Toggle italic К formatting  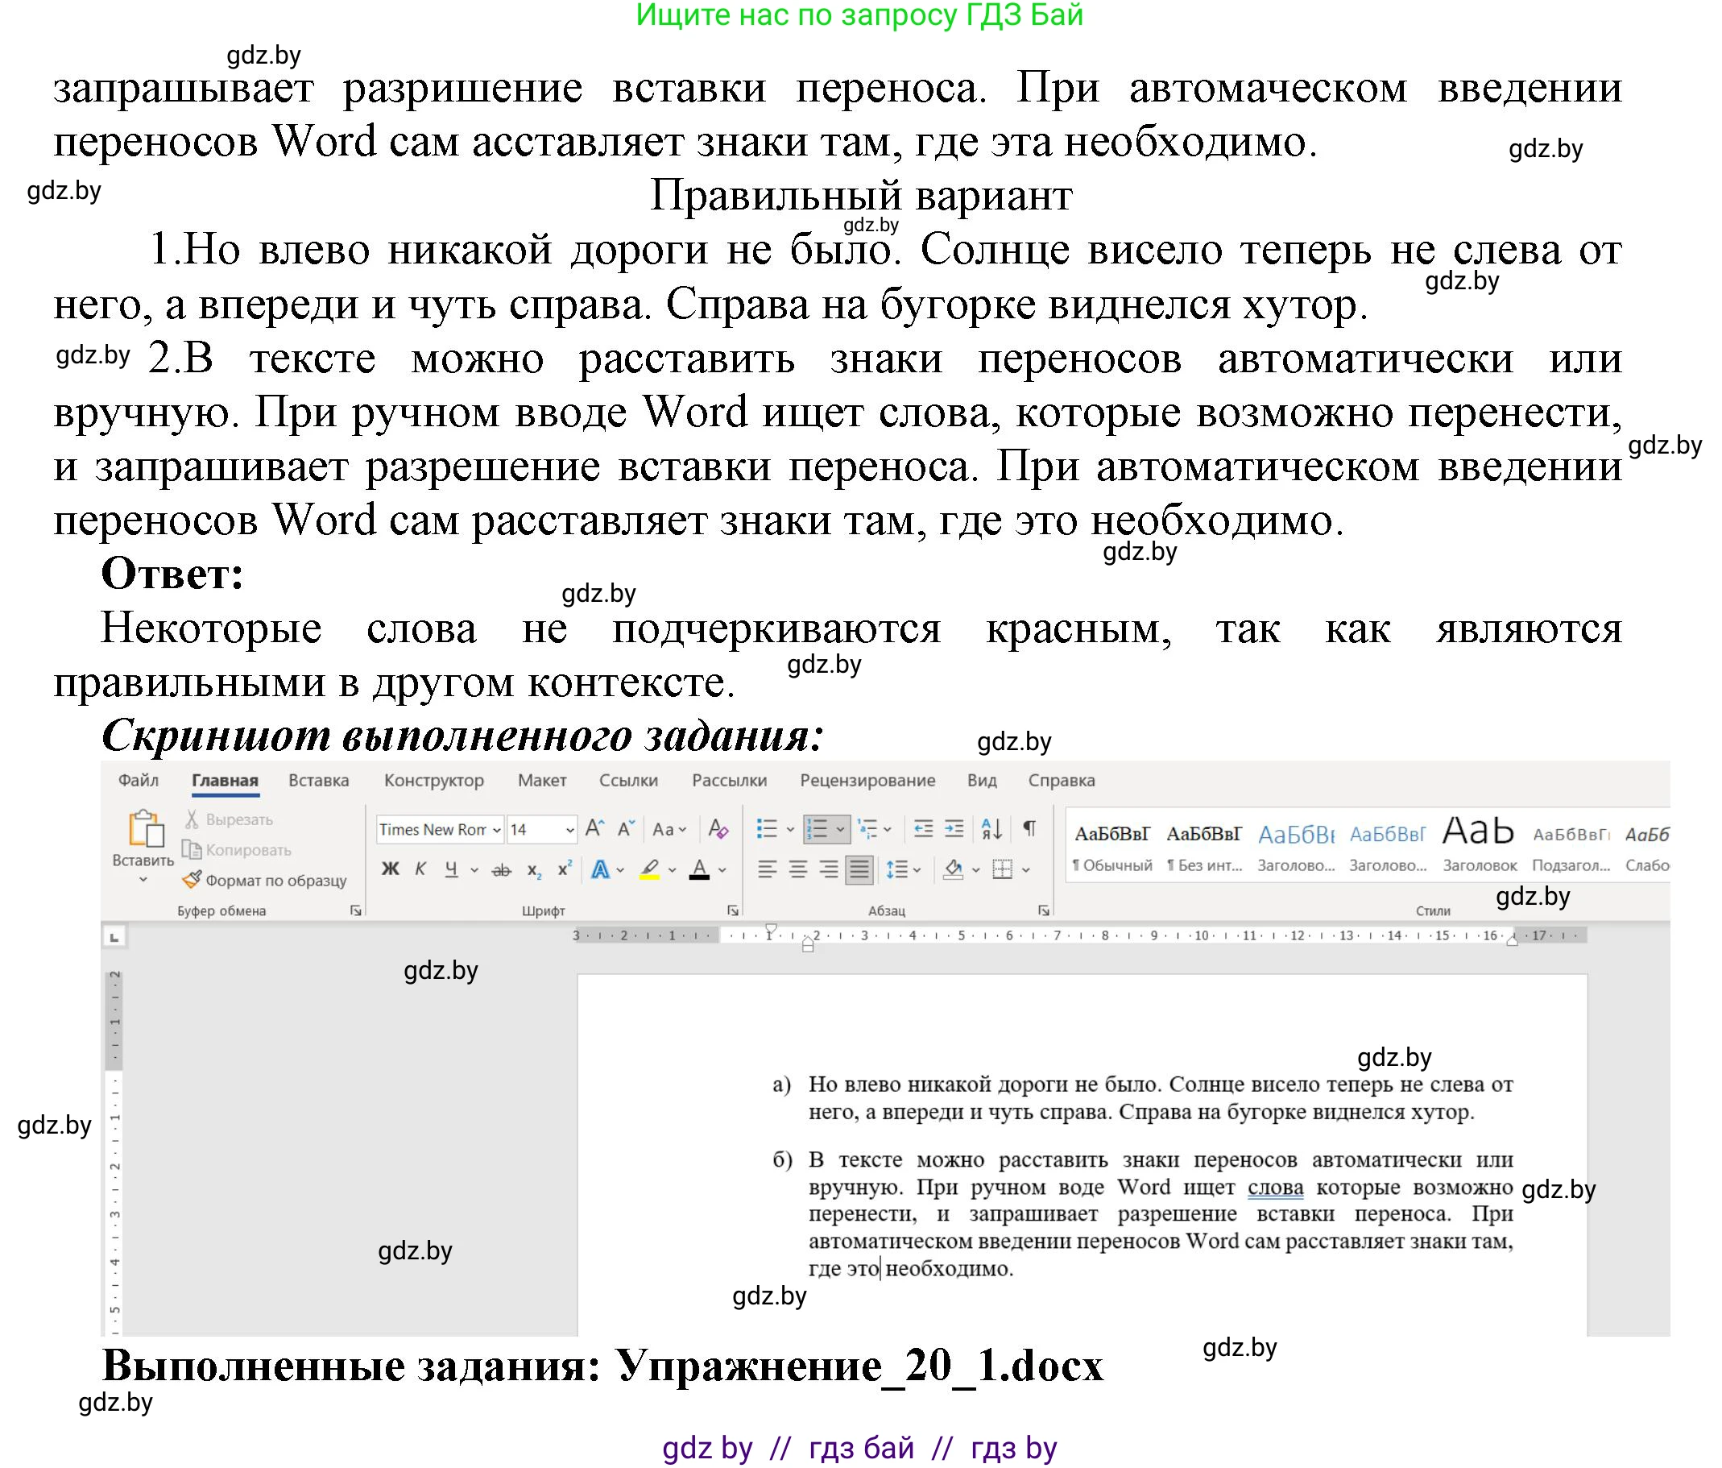420,869
